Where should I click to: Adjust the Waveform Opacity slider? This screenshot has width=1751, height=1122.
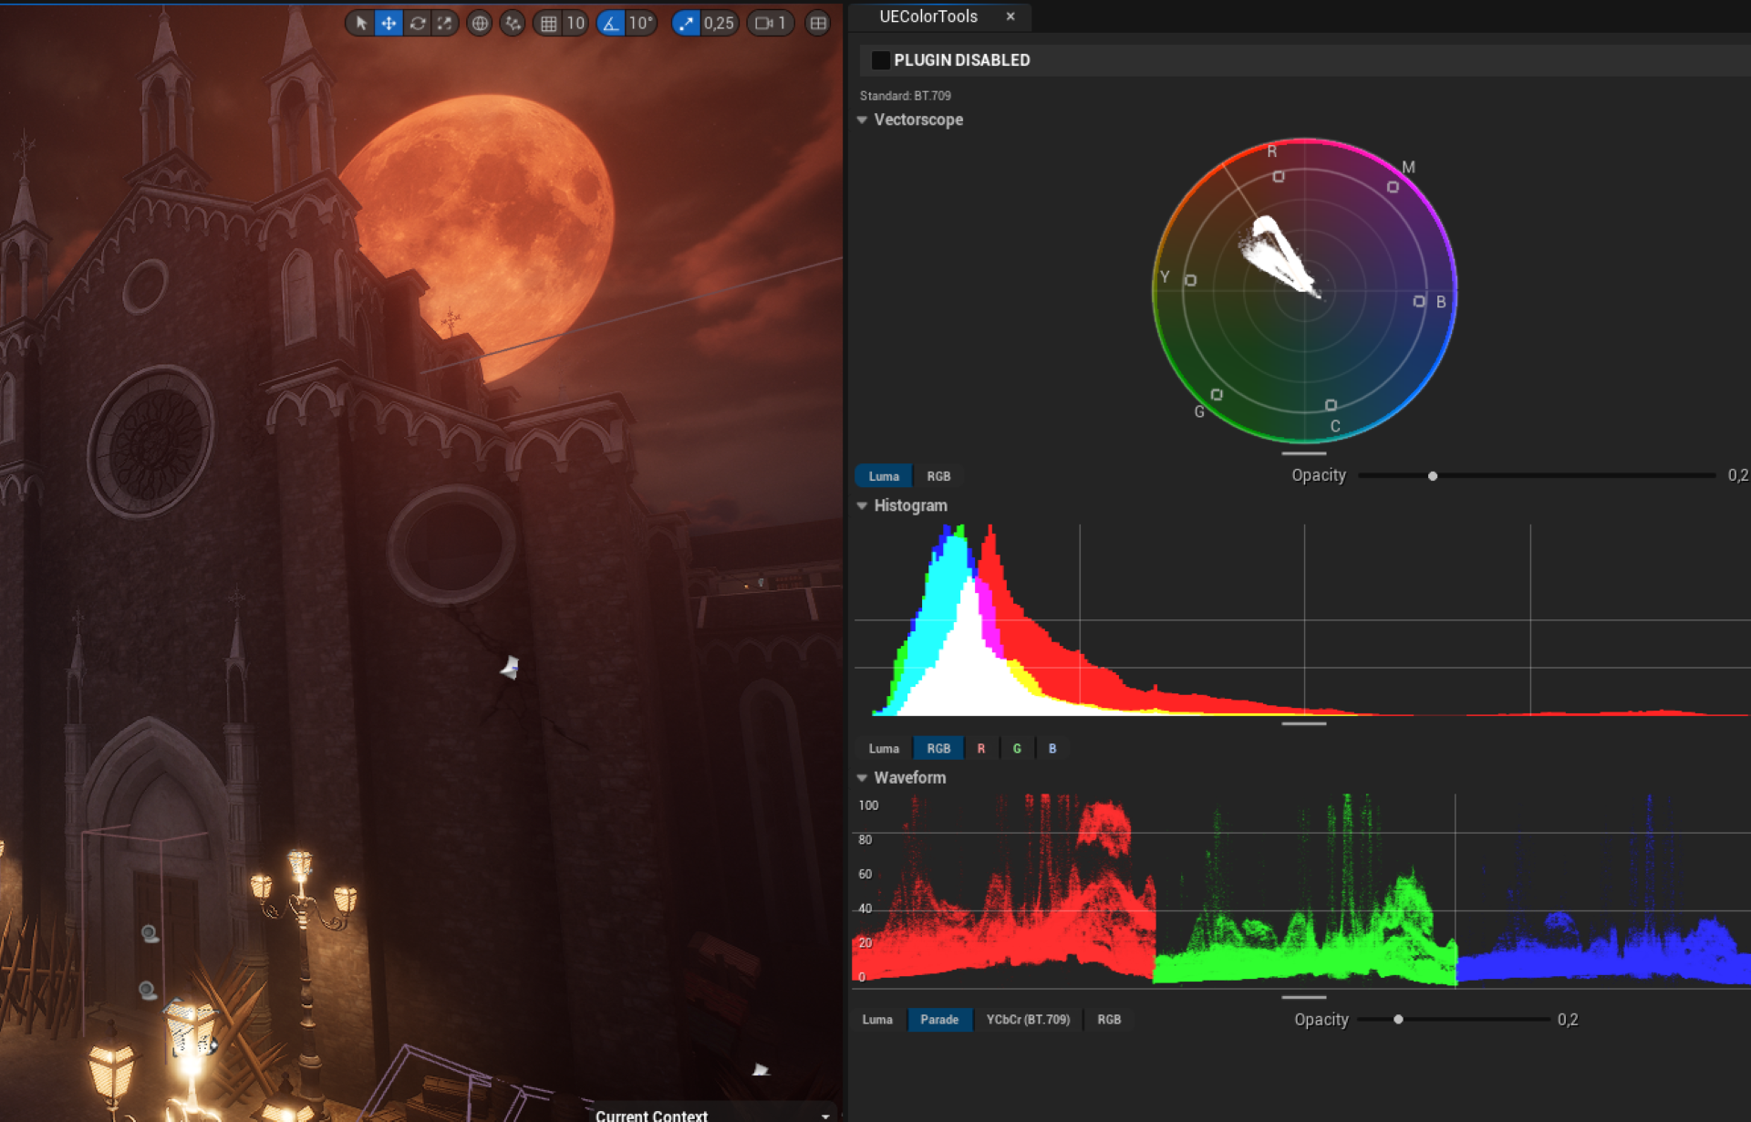point(1454,1020)
